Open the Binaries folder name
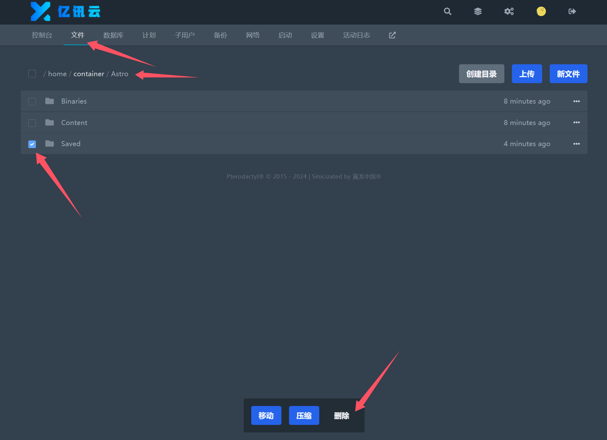The height and width of the screenshot is (440, 607). point(74,101)
